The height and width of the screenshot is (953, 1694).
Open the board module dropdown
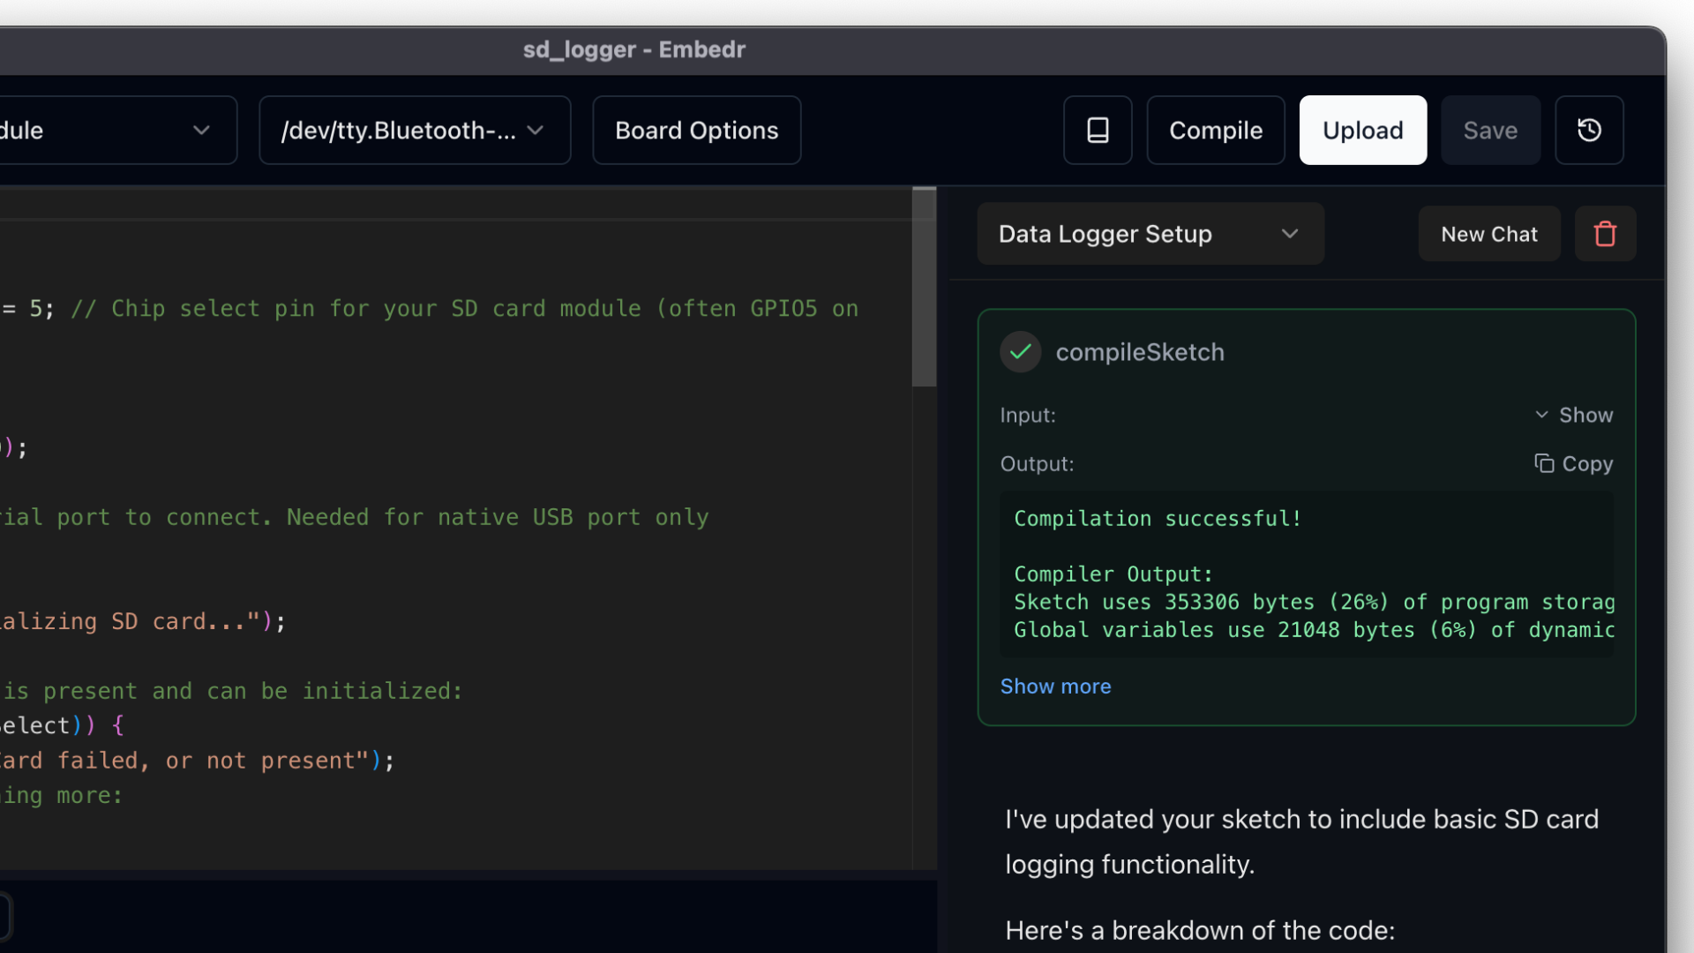pos(118,130)
